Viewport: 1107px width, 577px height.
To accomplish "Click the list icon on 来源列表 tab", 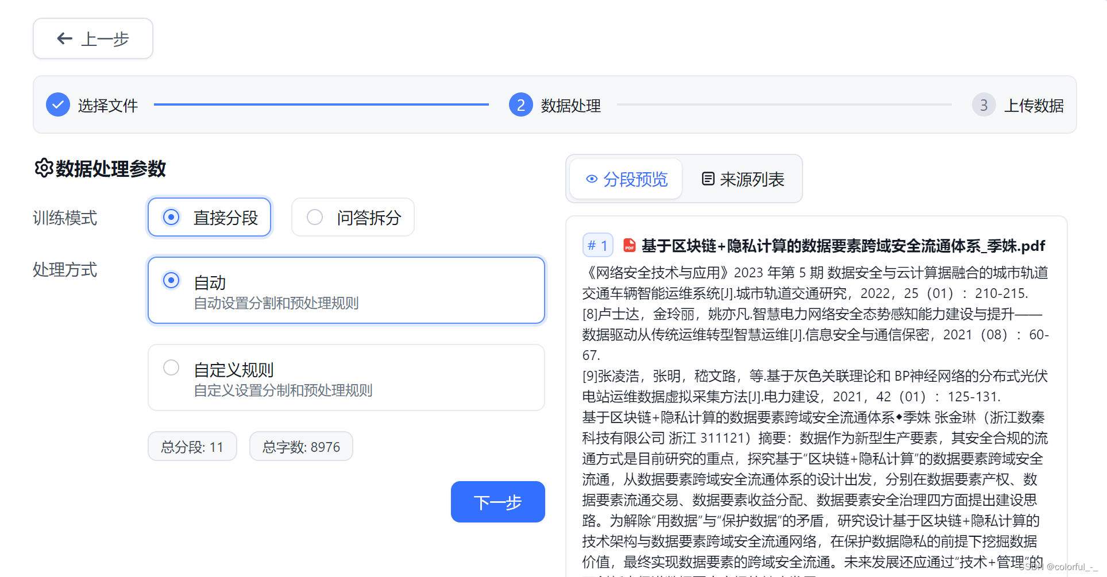I will (x=708, y=179).
